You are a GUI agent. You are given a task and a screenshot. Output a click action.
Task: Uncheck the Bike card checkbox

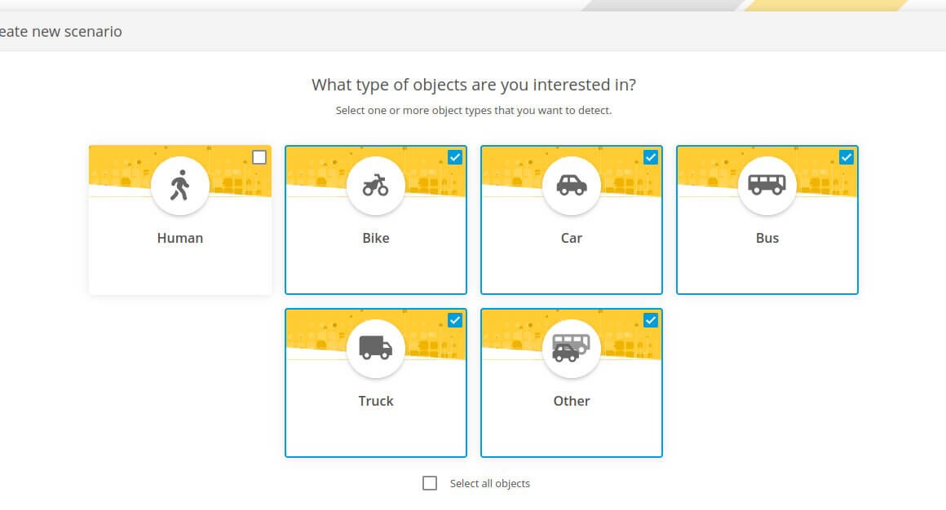455,157
